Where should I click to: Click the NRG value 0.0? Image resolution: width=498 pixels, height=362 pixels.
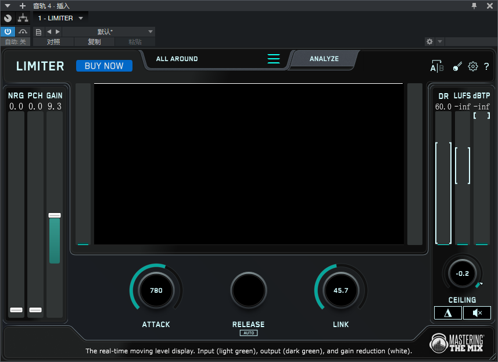[16, 107]
